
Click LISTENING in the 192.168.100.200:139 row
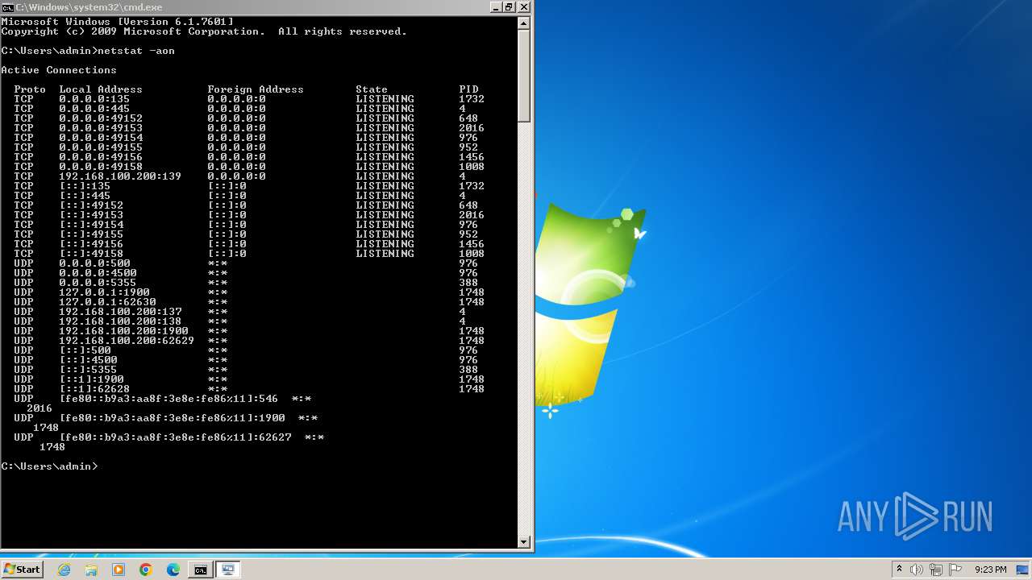[x=385, y=176]
